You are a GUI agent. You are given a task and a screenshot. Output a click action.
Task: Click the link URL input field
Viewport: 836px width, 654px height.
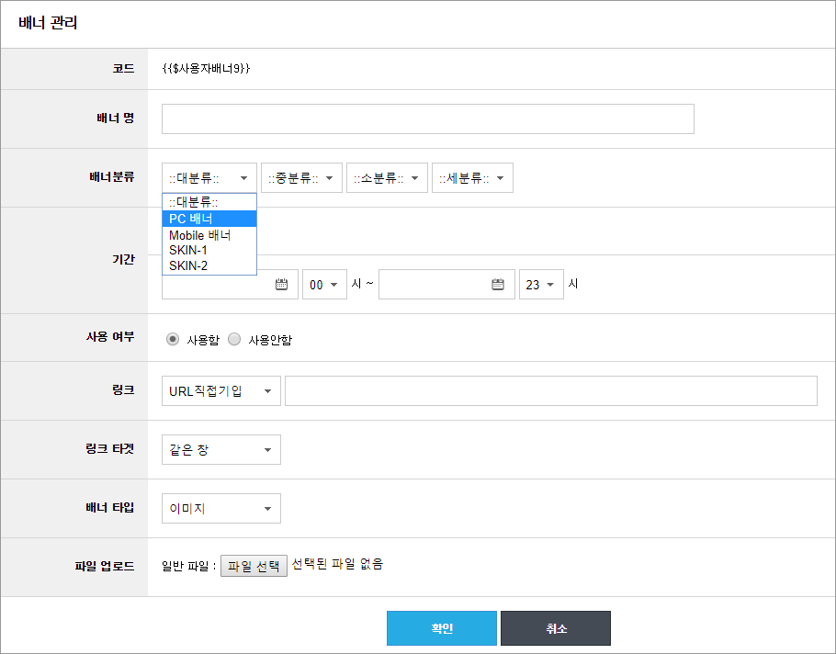(x=551, y=390)
